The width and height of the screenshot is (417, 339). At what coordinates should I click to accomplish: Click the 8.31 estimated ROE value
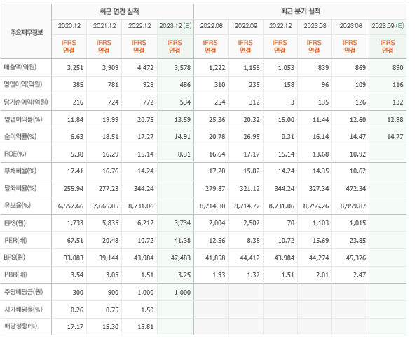(x=184, y=154)
